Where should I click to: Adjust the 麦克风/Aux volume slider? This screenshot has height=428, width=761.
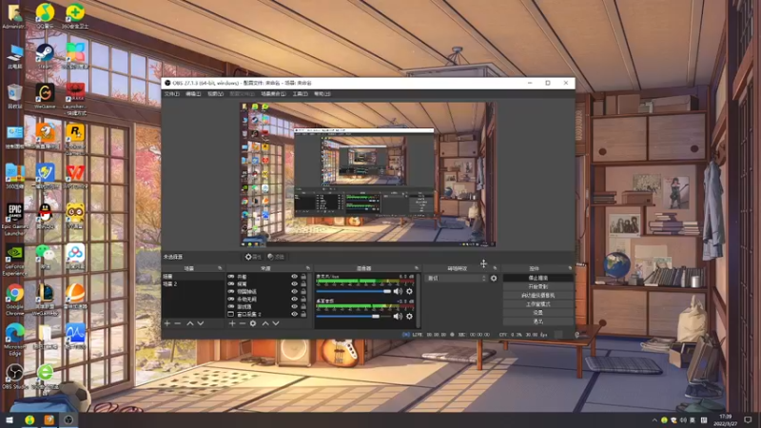tap(353, 291)
